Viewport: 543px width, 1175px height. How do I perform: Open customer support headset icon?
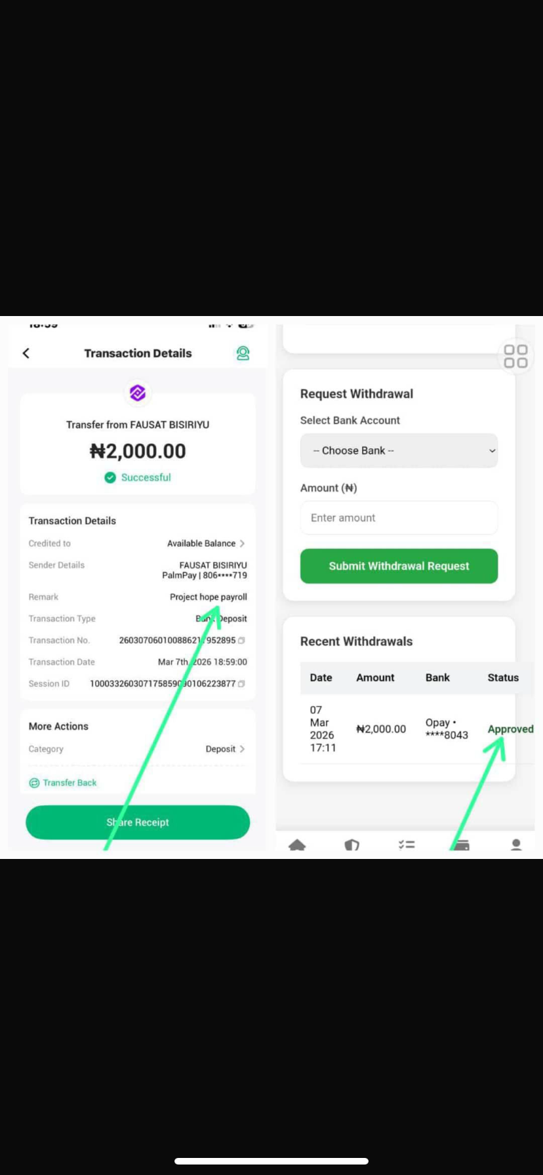pos(243,353)
